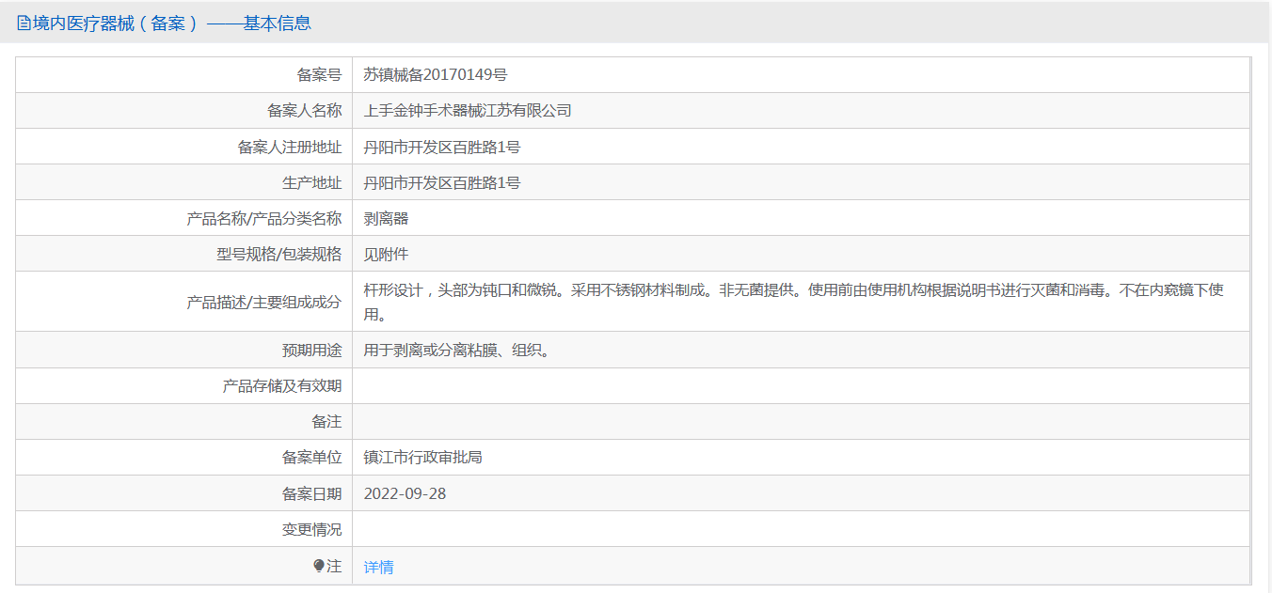Select the product name 剥离器
The height and width of the screenshot is (593, 1272).
point(387,219)
